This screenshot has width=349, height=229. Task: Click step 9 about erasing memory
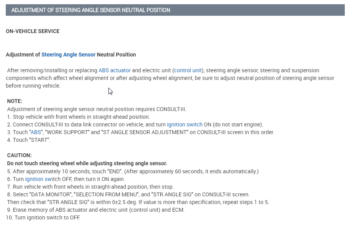[96, 210]
